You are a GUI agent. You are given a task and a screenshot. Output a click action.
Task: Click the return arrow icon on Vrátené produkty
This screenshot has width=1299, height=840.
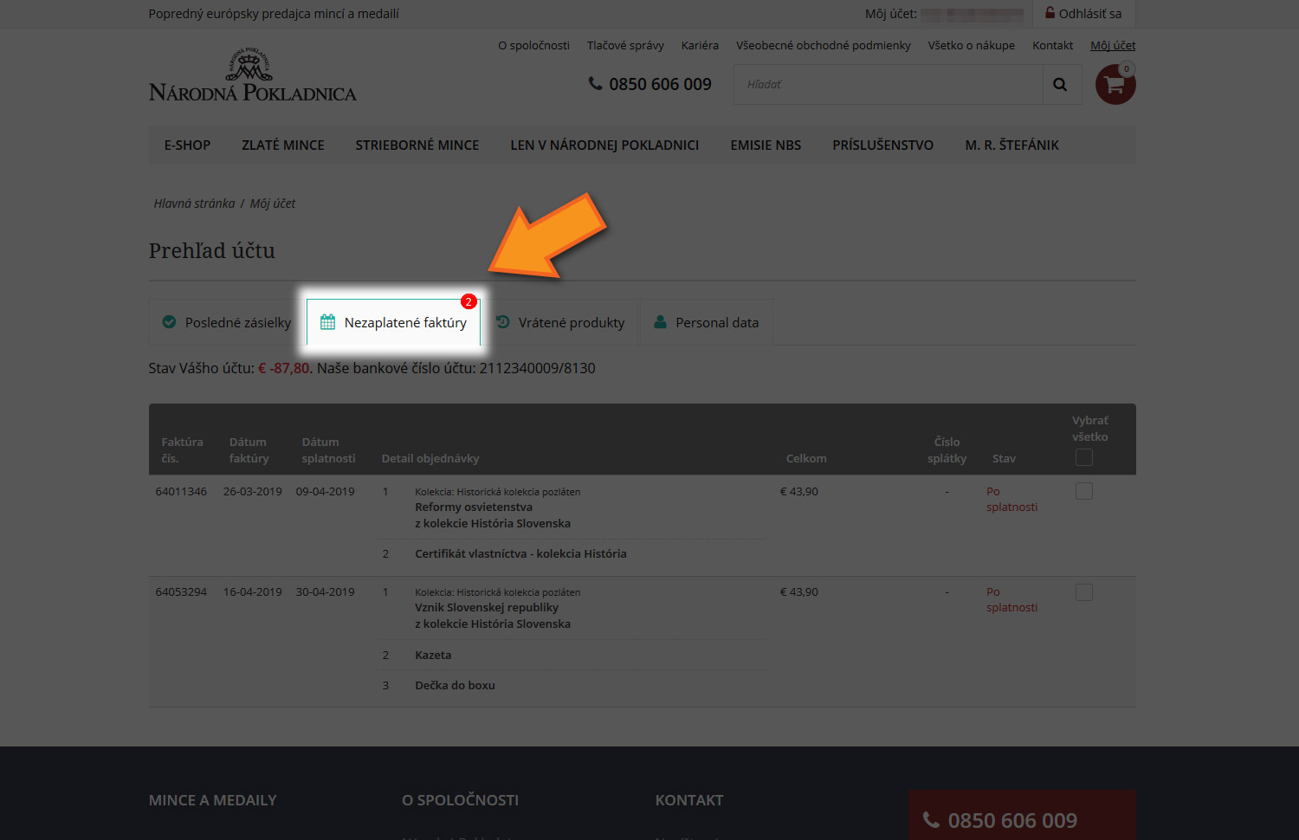(x=502, y=321)
